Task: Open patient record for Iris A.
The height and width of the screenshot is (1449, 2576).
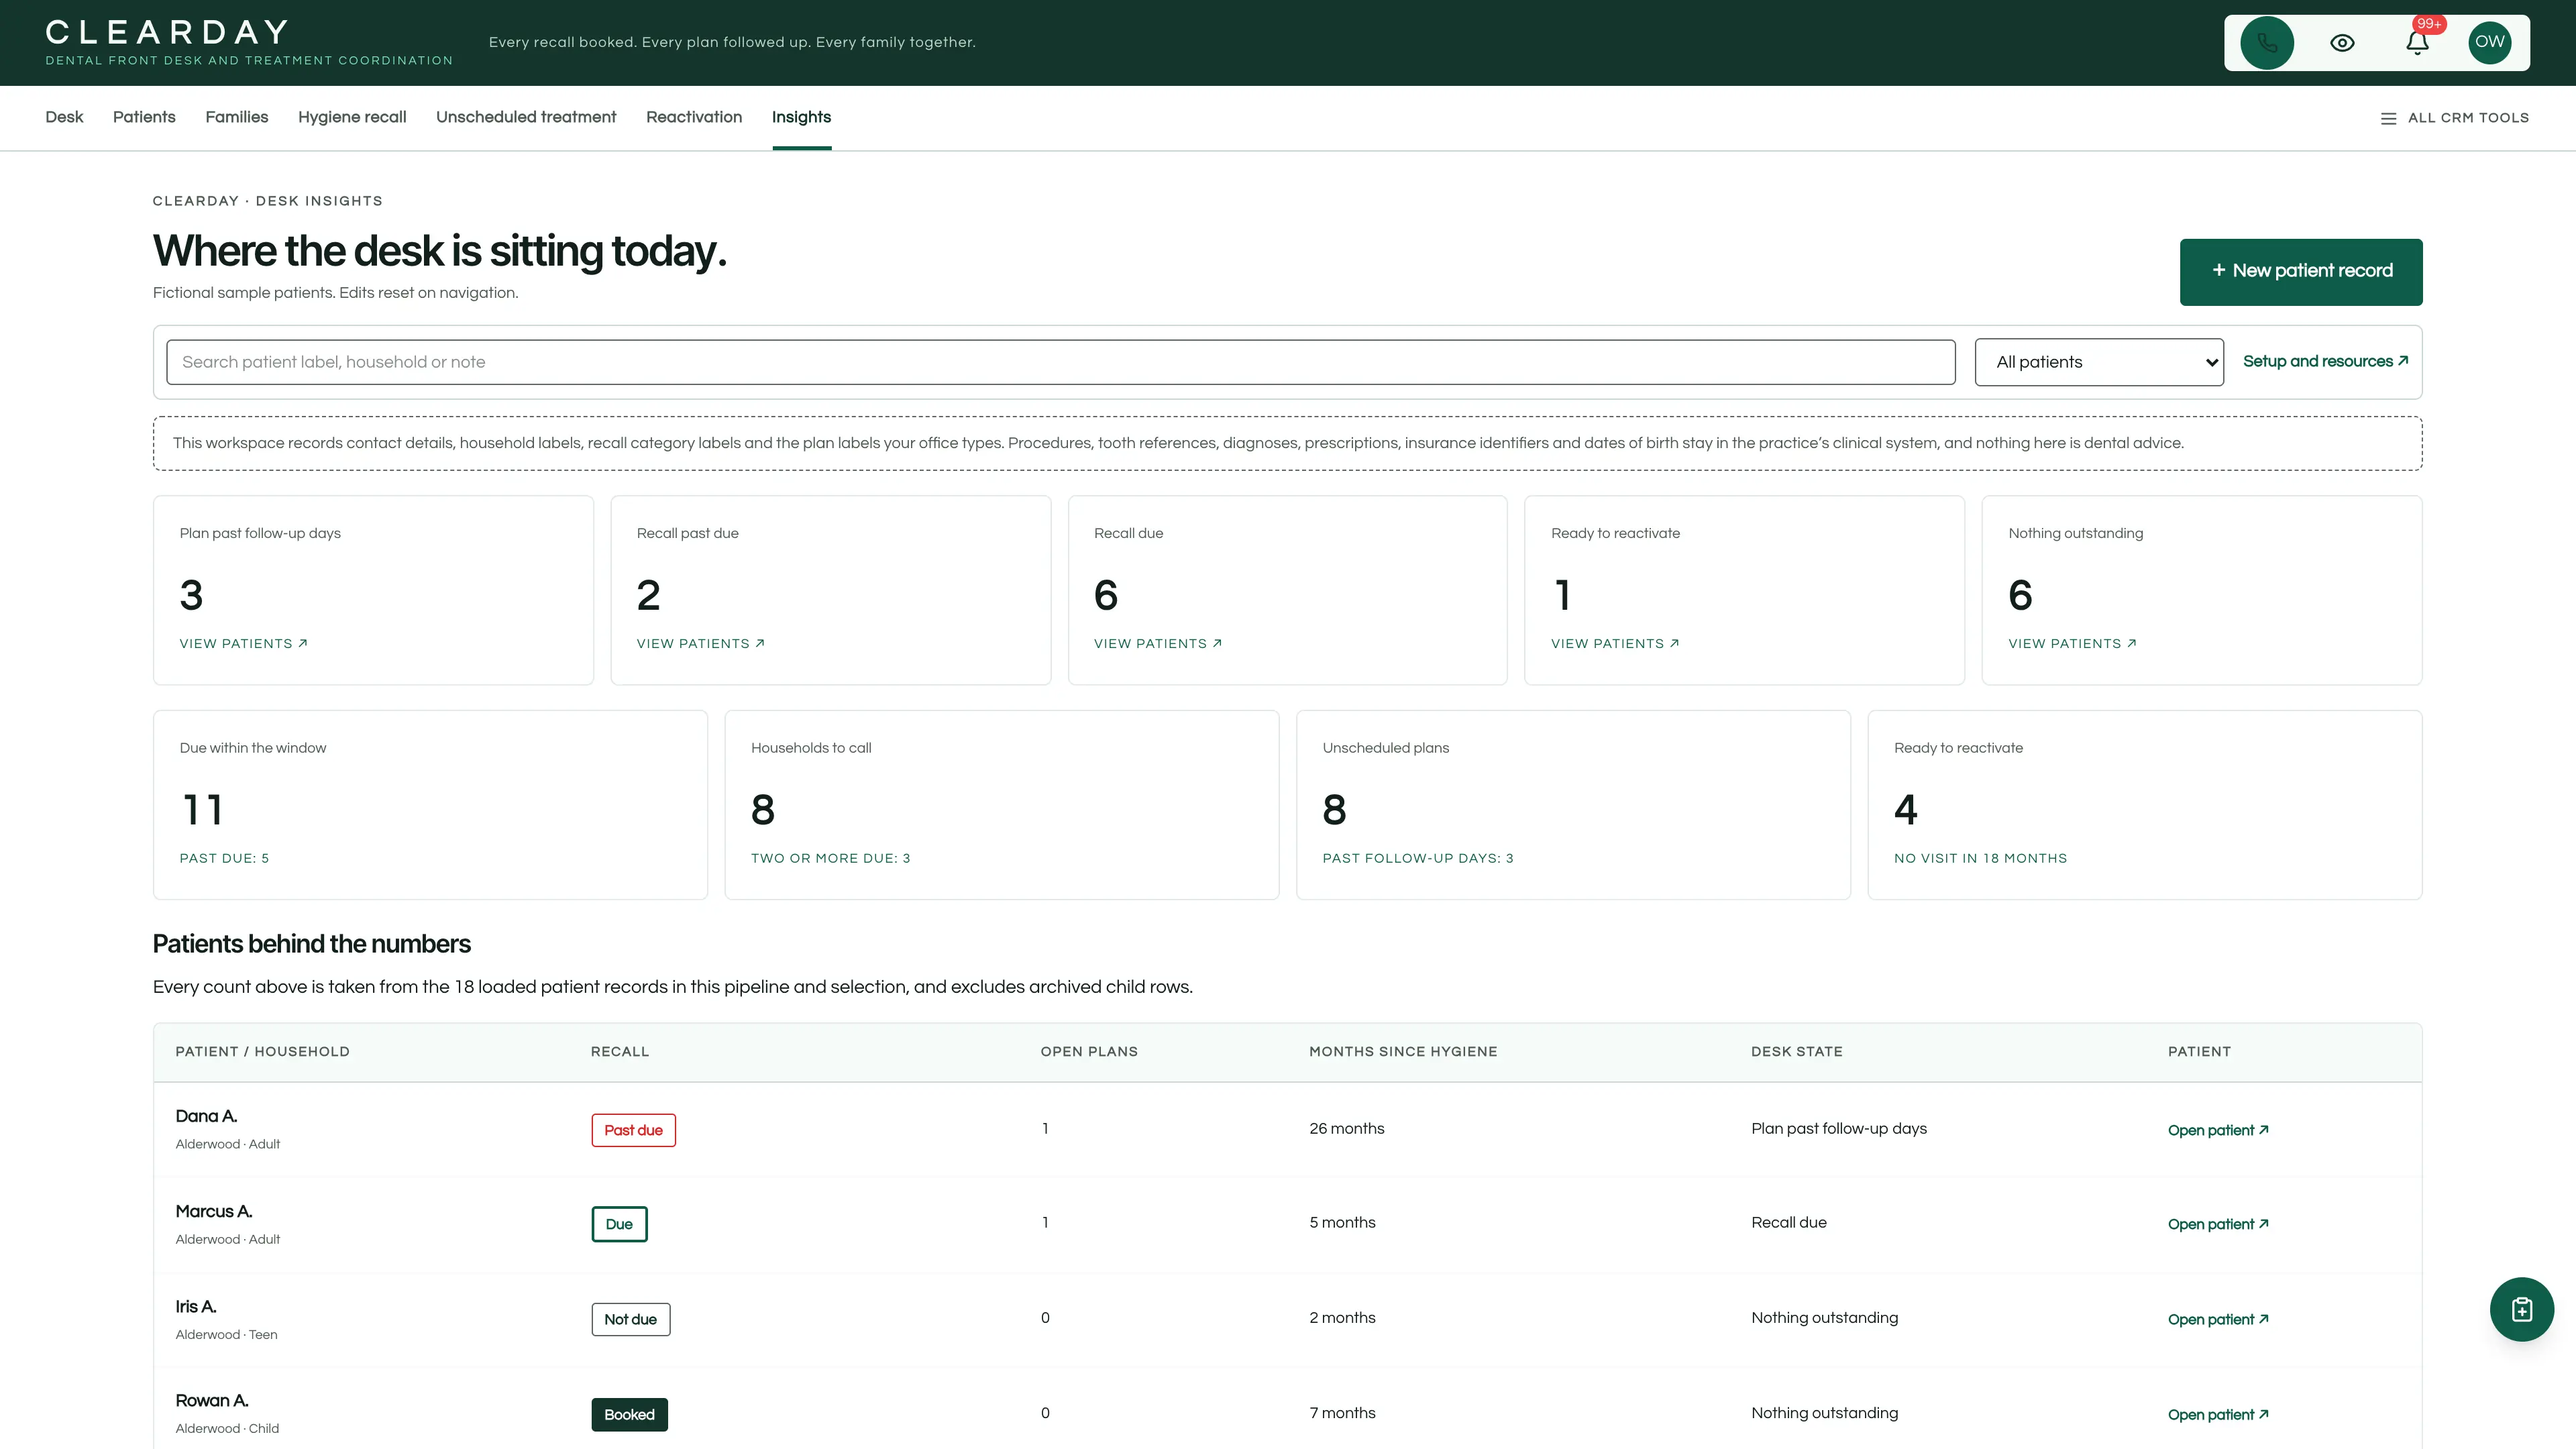Action: (2218, 1319)
